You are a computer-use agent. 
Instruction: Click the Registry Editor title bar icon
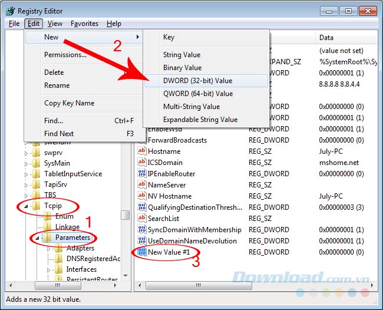11,11
